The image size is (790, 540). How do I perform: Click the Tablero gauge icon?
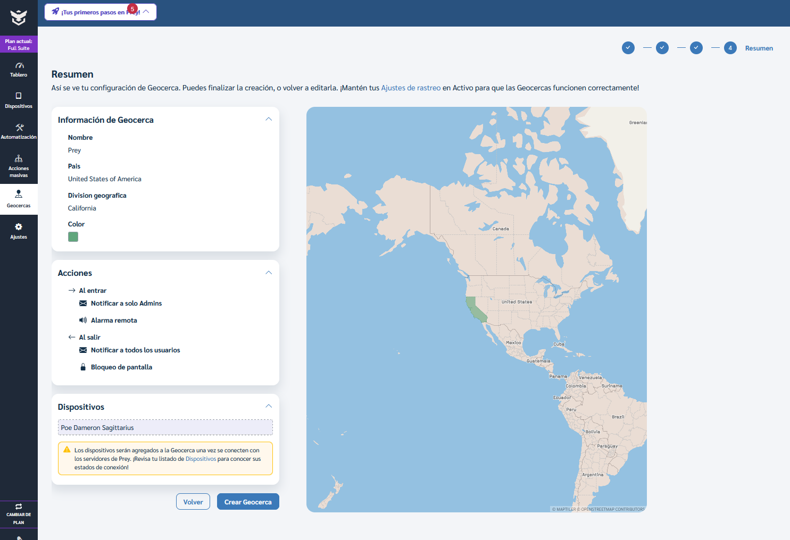[19, 65]
